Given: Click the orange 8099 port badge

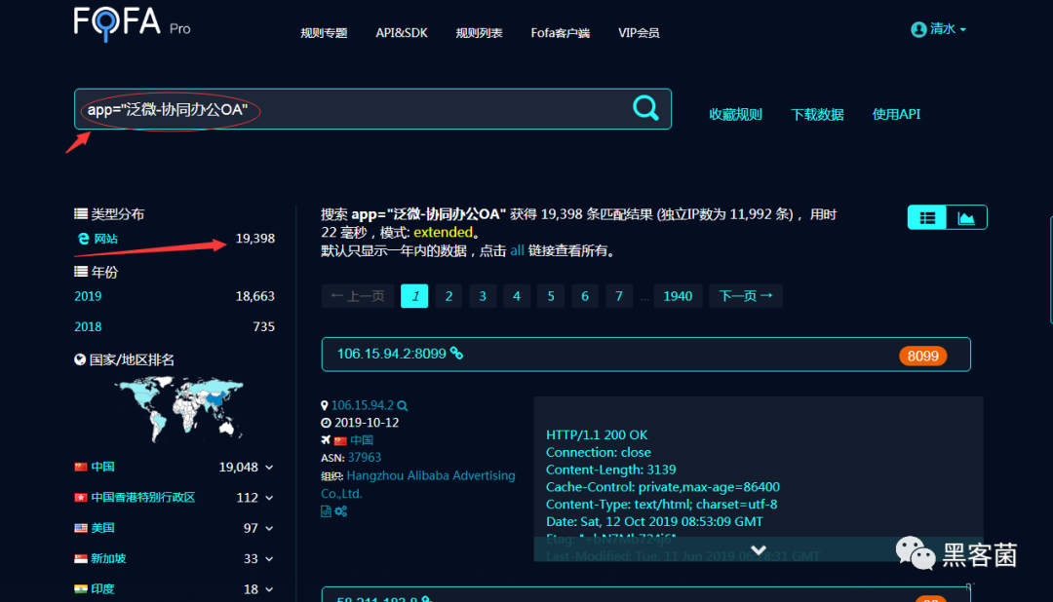Looking at the screenshot, I should 922,356.
